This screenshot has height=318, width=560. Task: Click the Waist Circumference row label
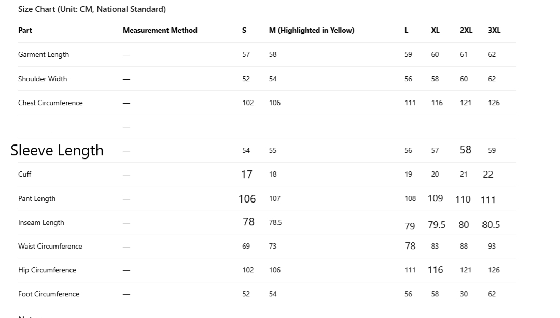click(50, 247)
